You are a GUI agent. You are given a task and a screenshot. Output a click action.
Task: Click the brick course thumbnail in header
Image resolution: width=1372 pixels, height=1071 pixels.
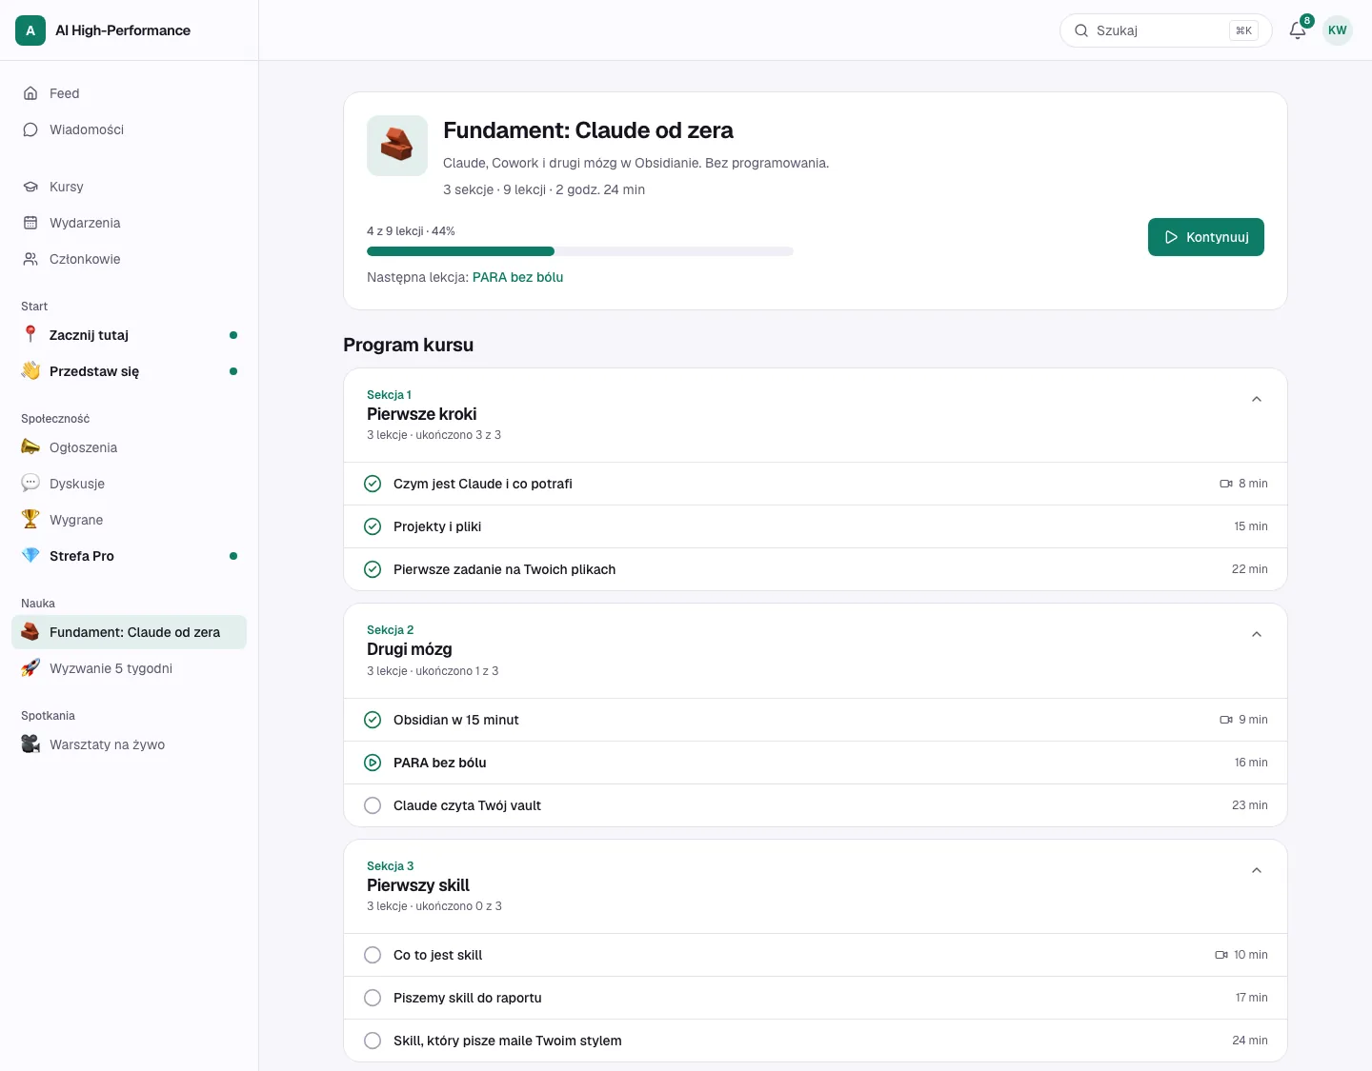coord(397,146)
